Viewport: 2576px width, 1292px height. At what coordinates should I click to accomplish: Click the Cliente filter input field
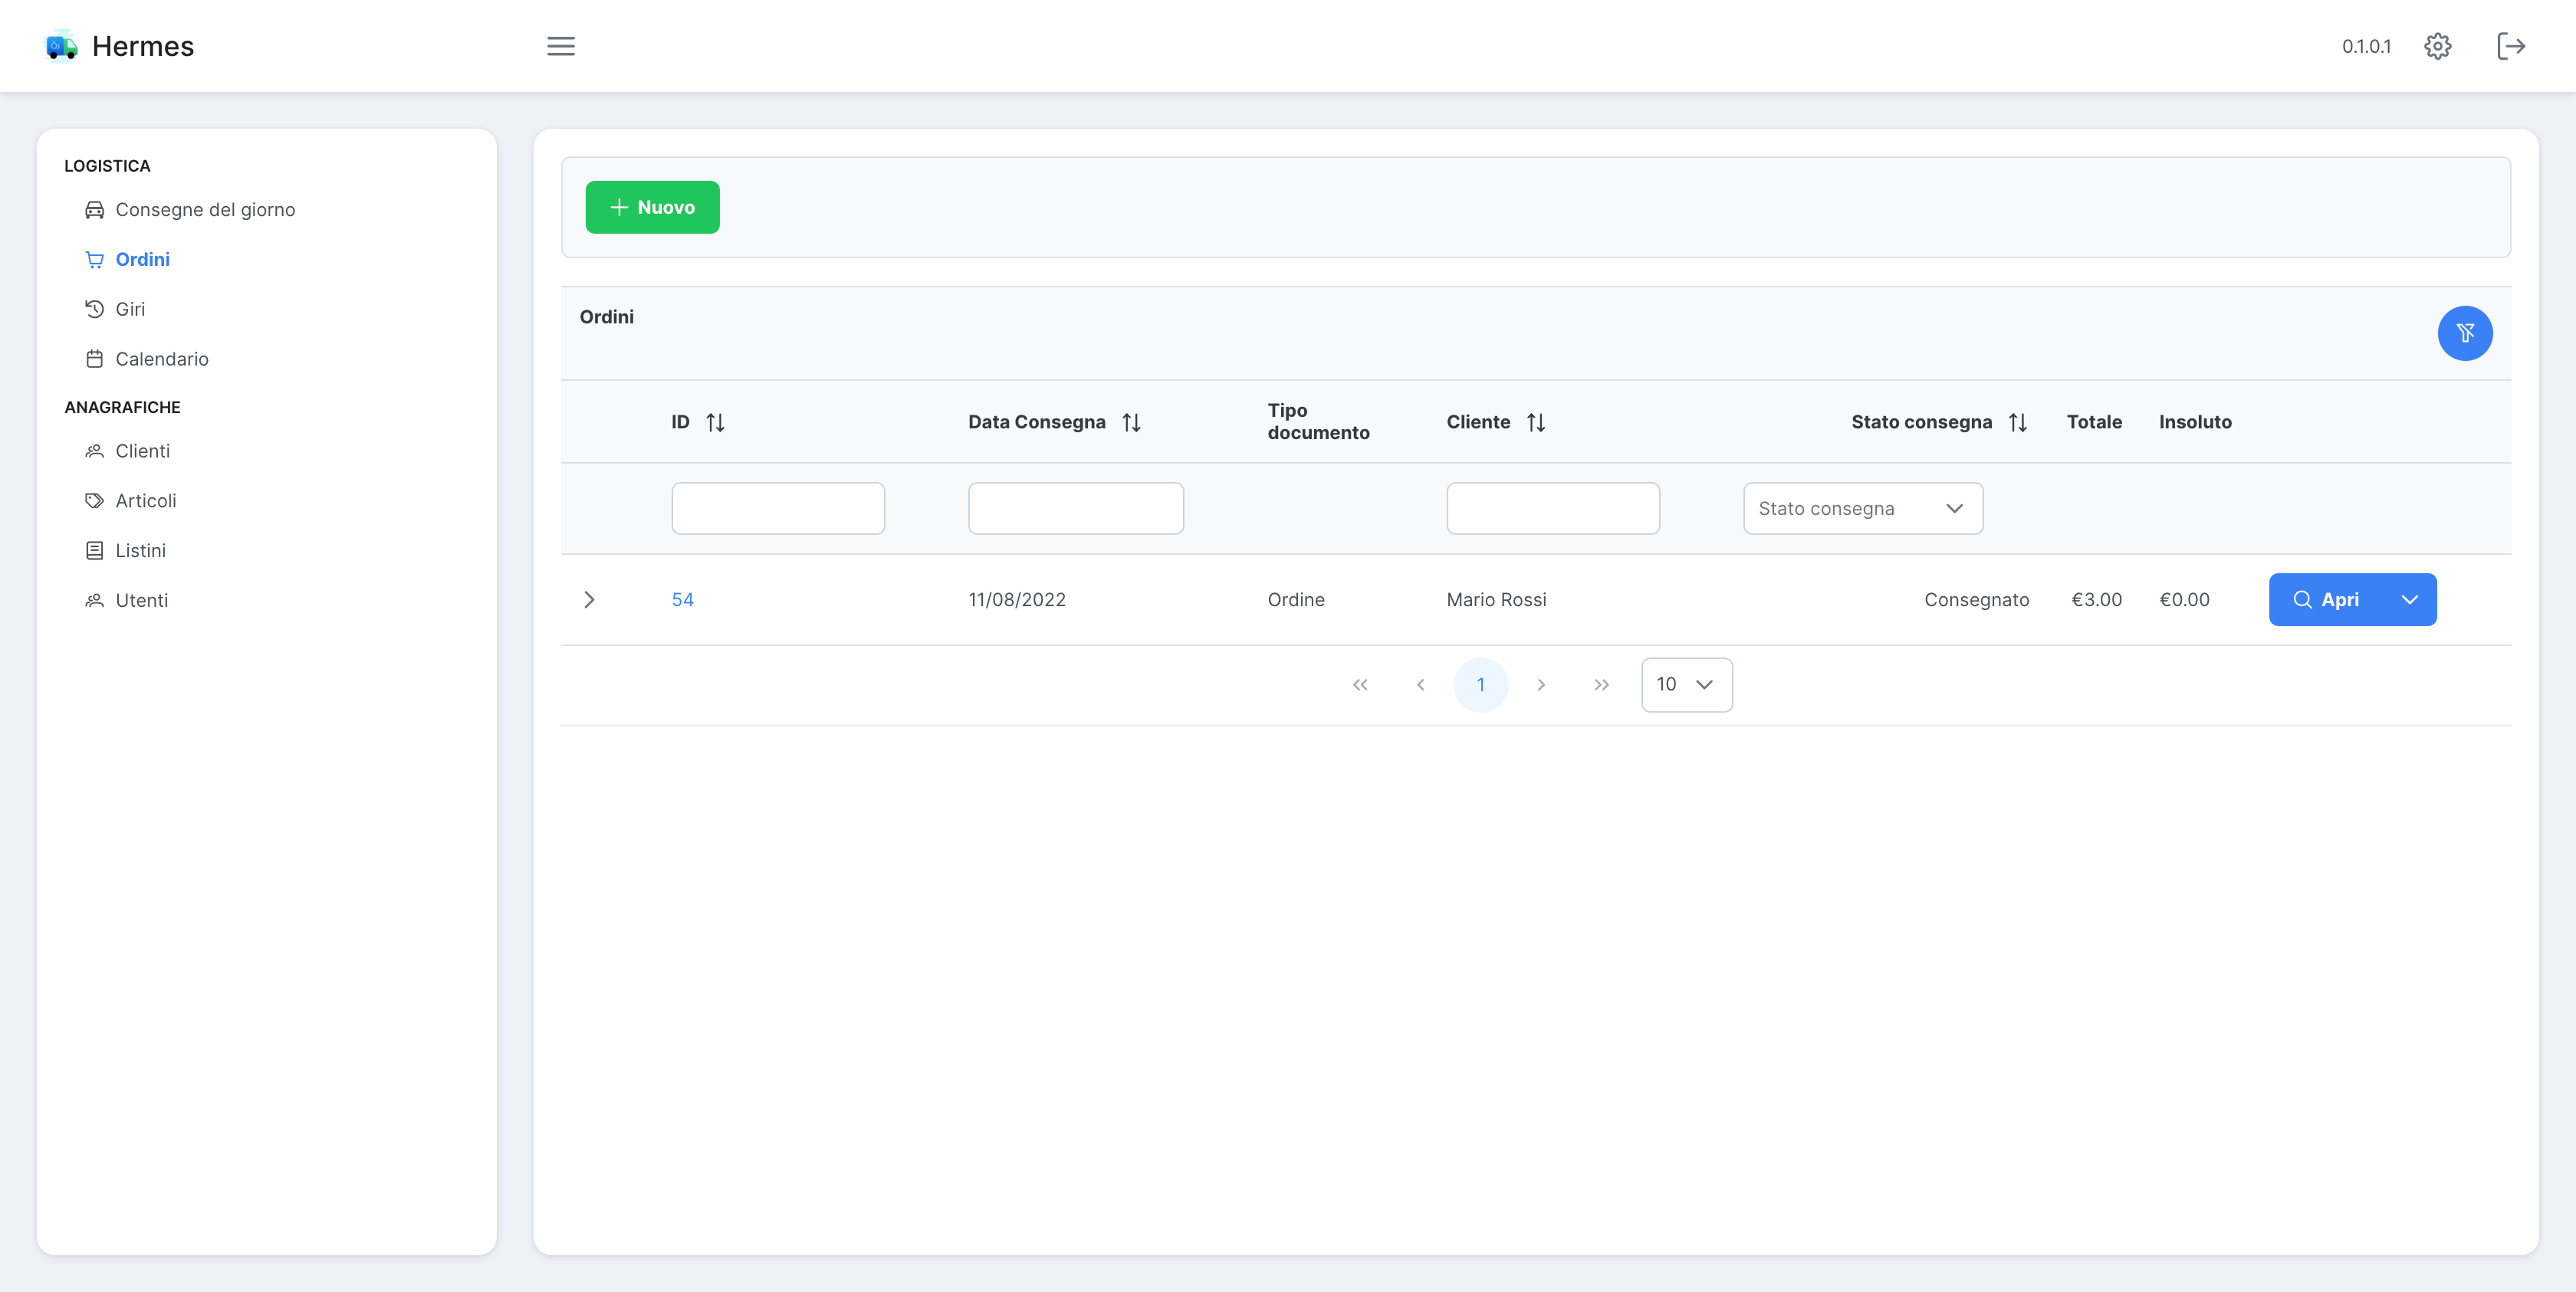[1552, 509]
